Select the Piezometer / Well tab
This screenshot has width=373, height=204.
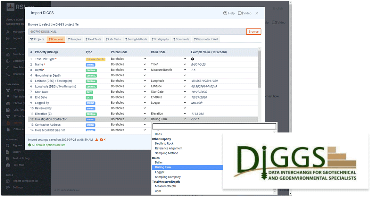tap(206, 39)
